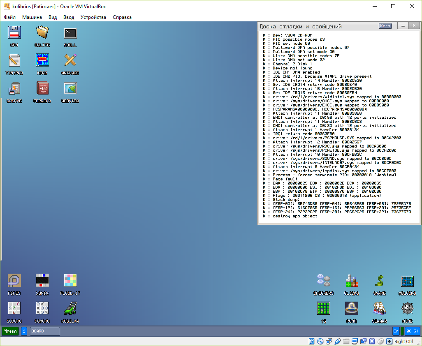Start the KOSILKA lawnmower game
Image resolution: width=422 pixels, height=346 pixels.
70,309
